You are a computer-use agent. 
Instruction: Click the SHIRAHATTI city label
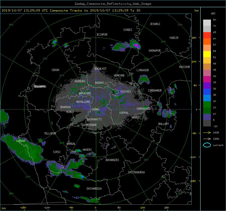coord(94,119)
